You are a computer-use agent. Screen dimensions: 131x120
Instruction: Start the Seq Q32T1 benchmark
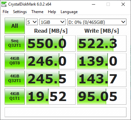(15, 43)
